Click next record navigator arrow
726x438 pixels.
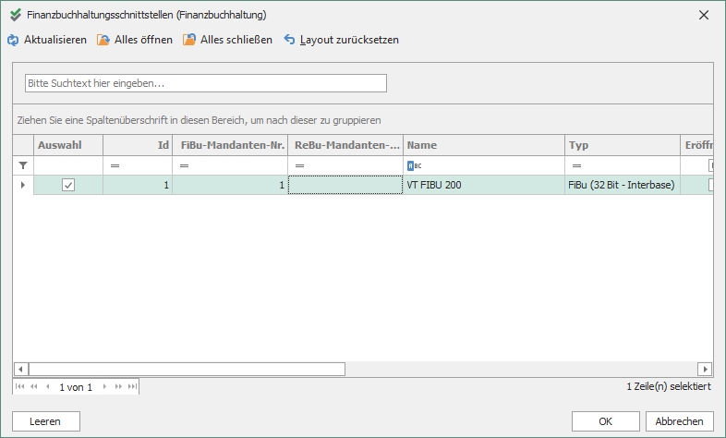(104, 386)
